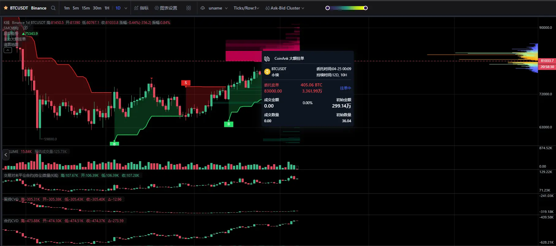Click the CoinAnk logo in order tooltip
The image size is (556, 246).
click(267, 59)
